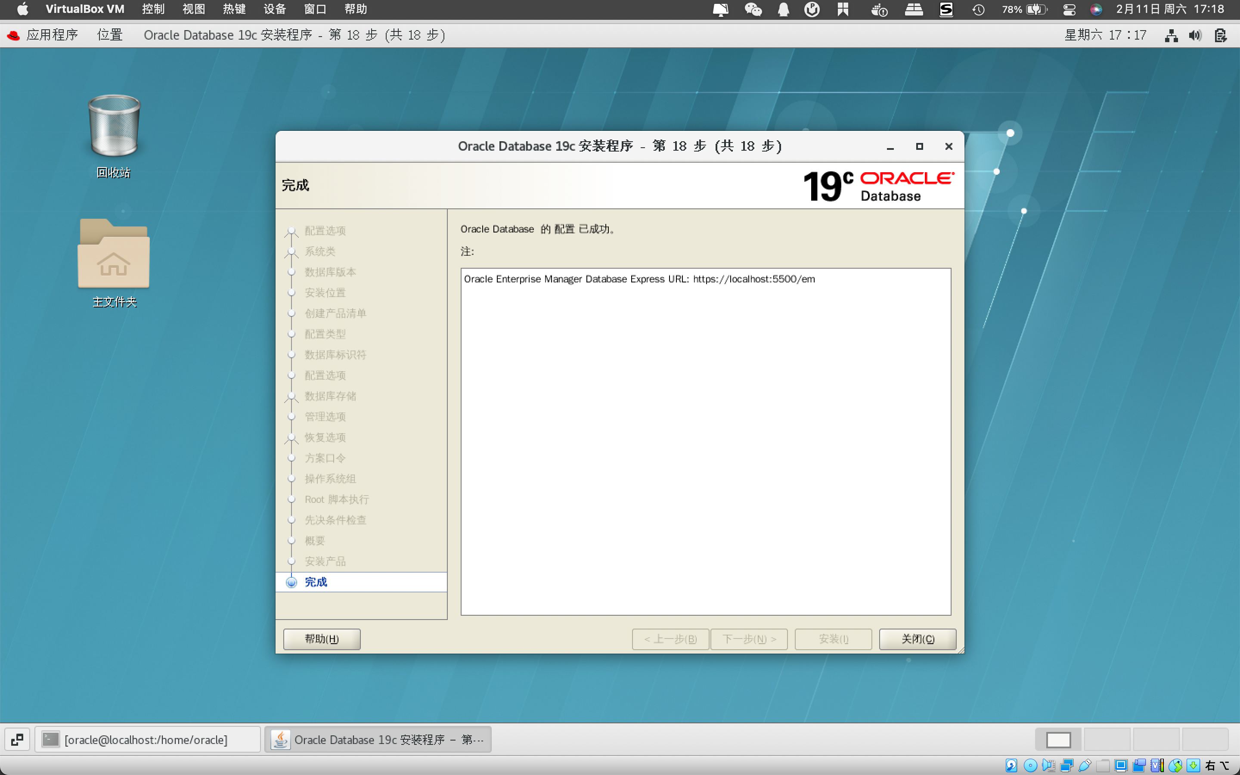This screenshot has height=775, width=1240.
Task: Click the 帮助(H) button in the installer
Action: pos(322,639)
